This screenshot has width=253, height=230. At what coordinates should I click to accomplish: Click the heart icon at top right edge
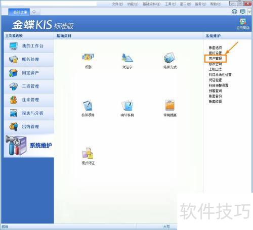[x=250, y=12]
